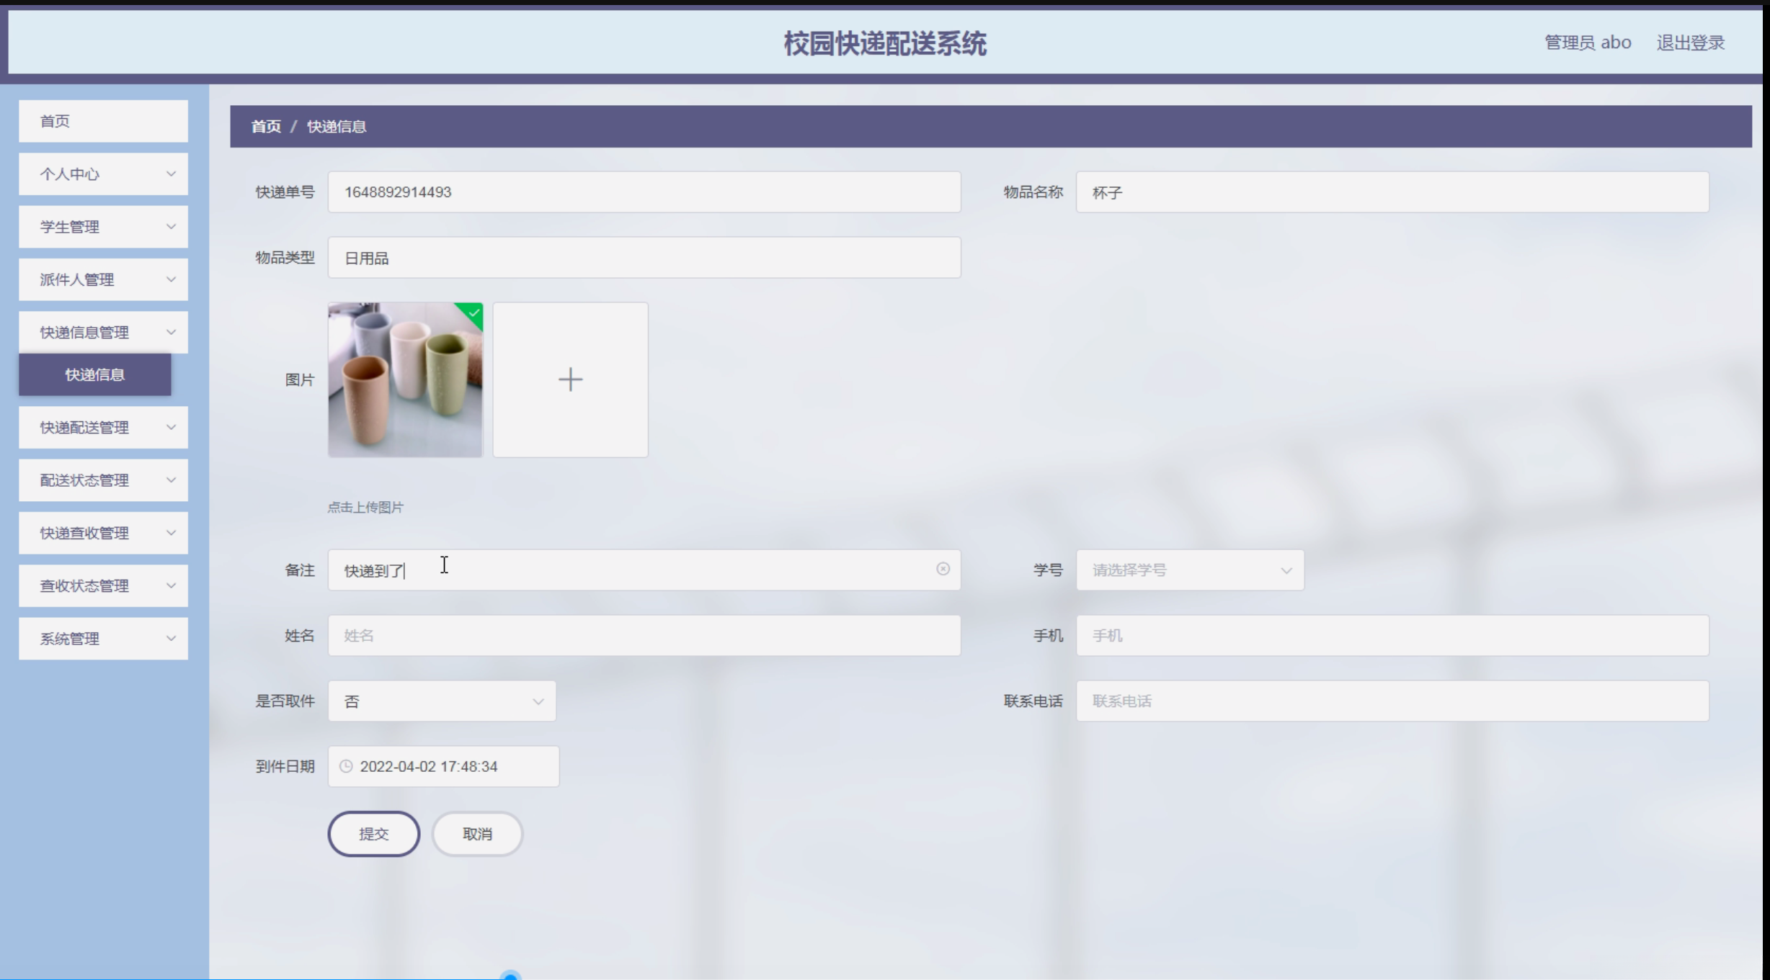Select 快递信息 submenu item
Viewport: 1770px width, 980px height.
point(94,374)
